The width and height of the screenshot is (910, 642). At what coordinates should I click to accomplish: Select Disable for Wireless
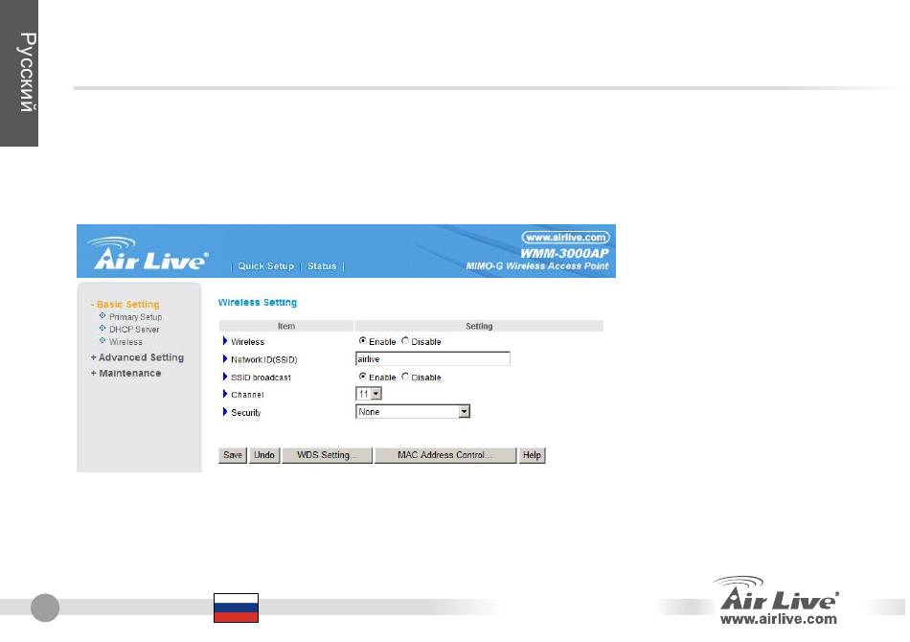[405, 341]
